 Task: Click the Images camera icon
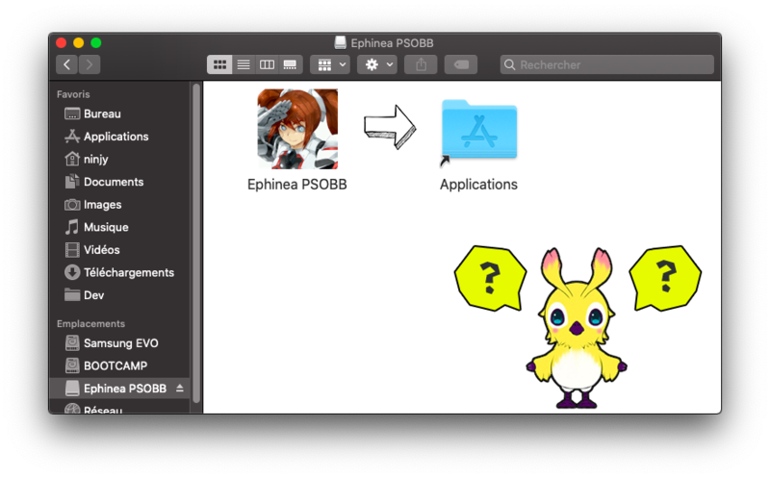pos(72,205)
